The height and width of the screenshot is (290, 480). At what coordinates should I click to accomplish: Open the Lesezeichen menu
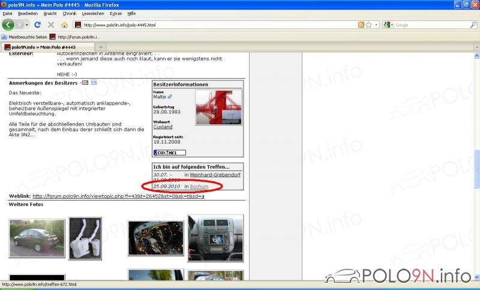(92, 13)
